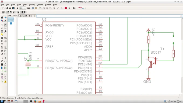Select the Polygon tool
The height and width of the screenshot is (103, 183).
5,64
